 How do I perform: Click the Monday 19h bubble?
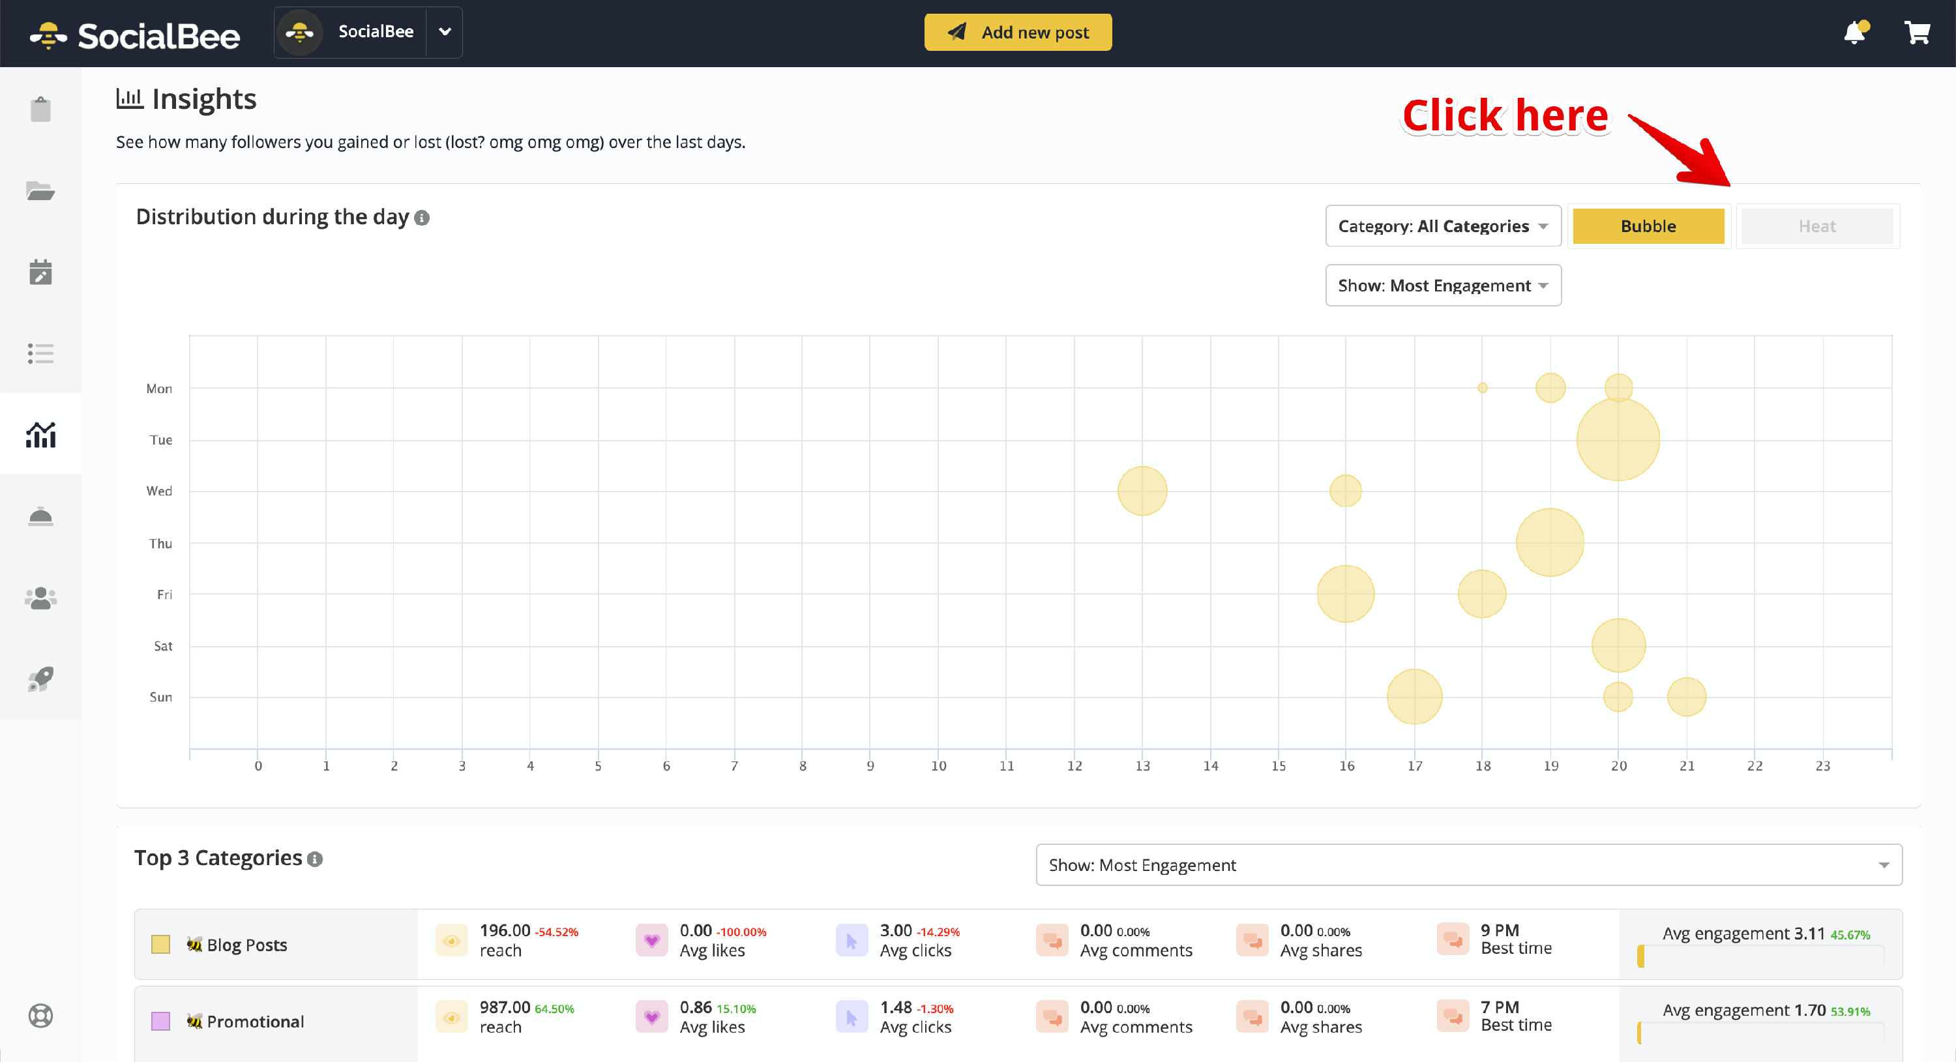pos(1550,388)
